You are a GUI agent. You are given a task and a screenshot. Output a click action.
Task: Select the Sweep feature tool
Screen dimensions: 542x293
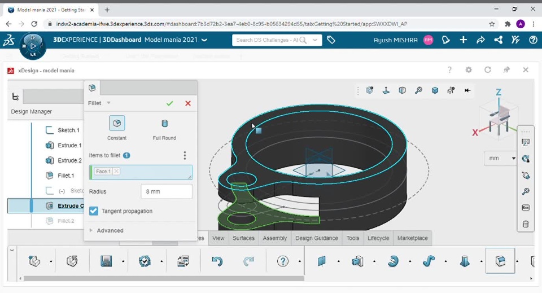point(429,261)
